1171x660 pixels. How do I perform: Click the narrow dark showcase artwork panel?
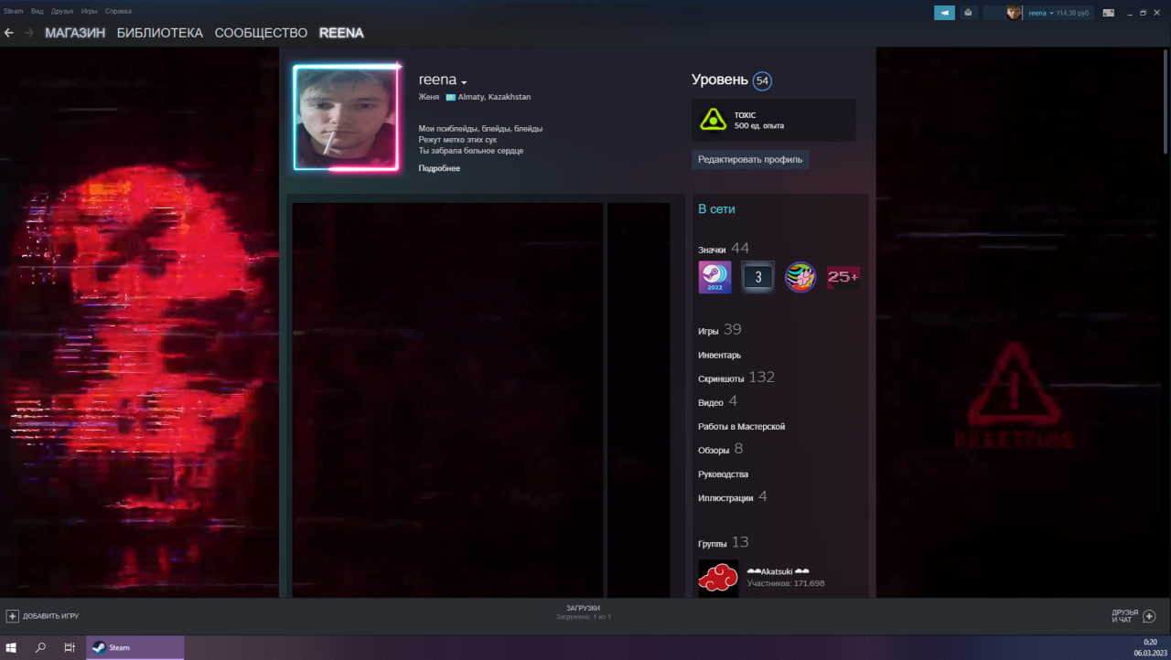coord(639,400)
